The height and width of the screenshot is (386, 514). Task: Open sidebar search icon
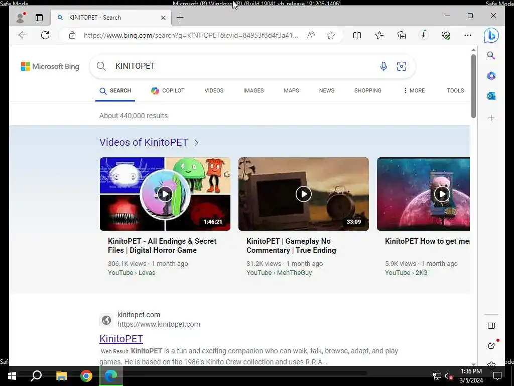(x=491, y=55)
